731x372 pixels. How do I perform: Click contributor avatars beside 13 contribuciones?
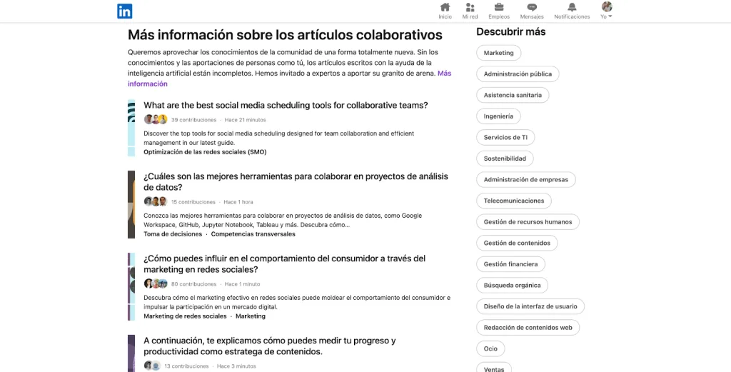click(153, 366)
